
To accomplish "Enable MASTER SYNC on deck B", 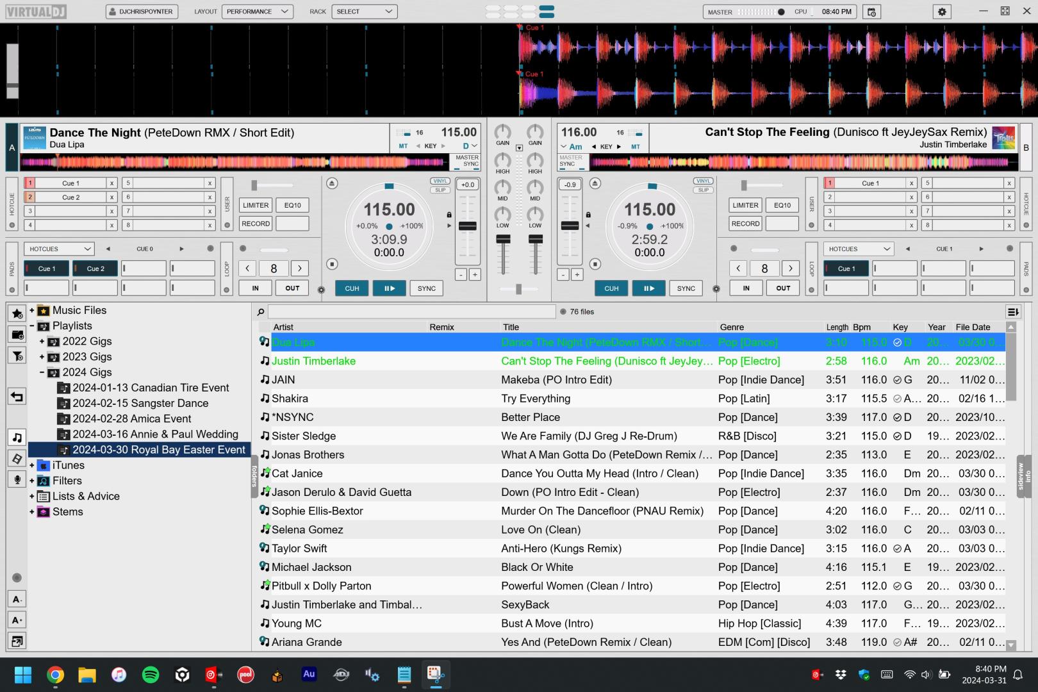I will coord(570,161).
